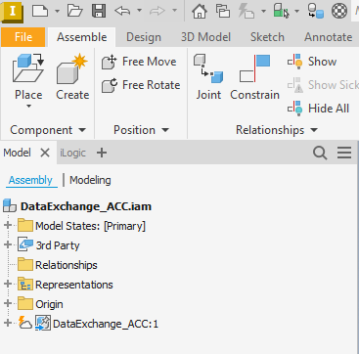The image size is (359, 354).
Task: Switch to the iLogic browser tab
Action: point(73,153)
